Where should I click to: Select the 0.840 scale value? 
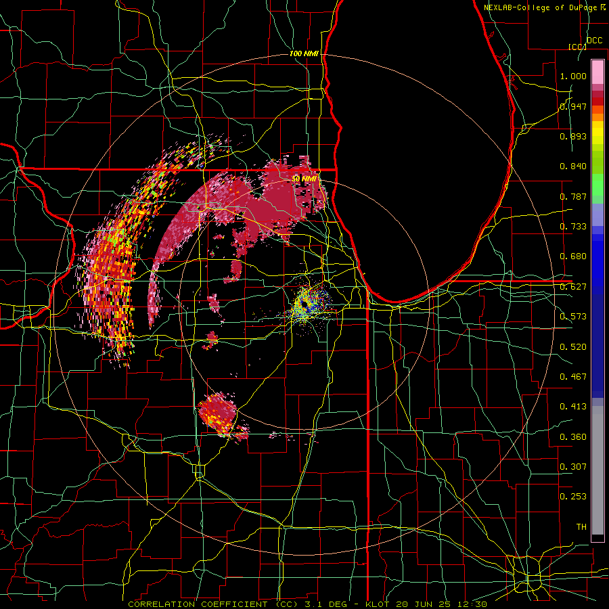tap(573, 166)
